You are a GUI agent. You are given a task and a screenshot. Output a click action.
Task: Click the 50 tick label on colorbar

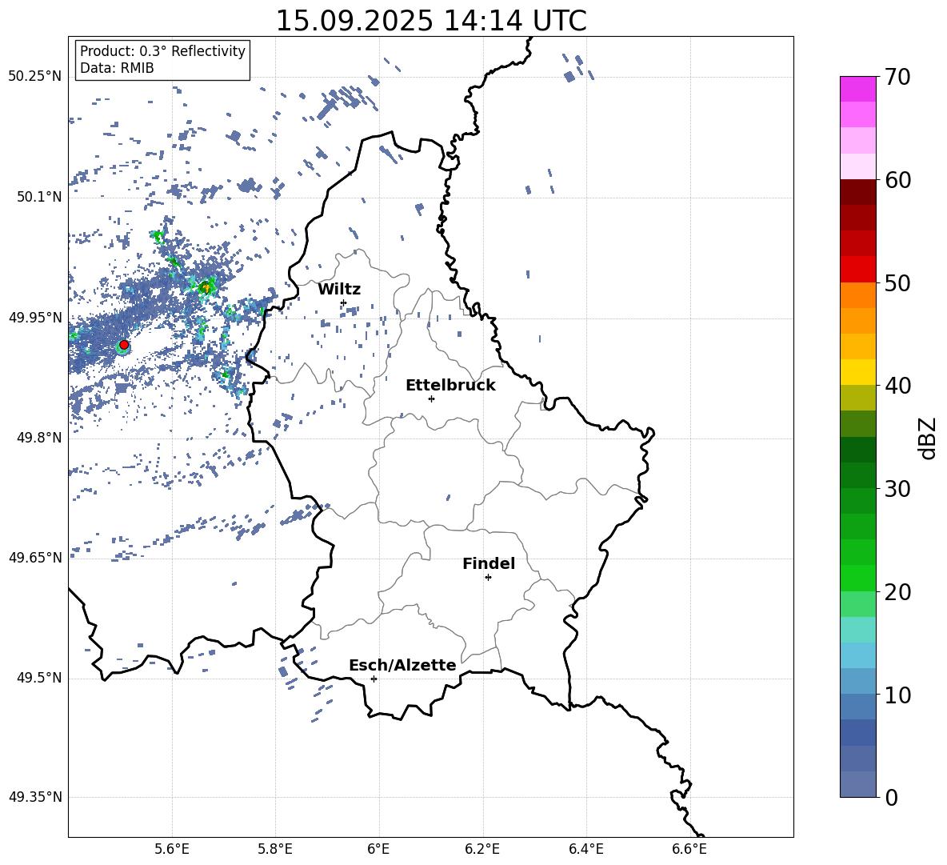[x=897, y=282]
